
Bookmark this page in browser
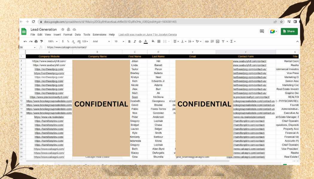pyautogui.click(x=281, y=21)
